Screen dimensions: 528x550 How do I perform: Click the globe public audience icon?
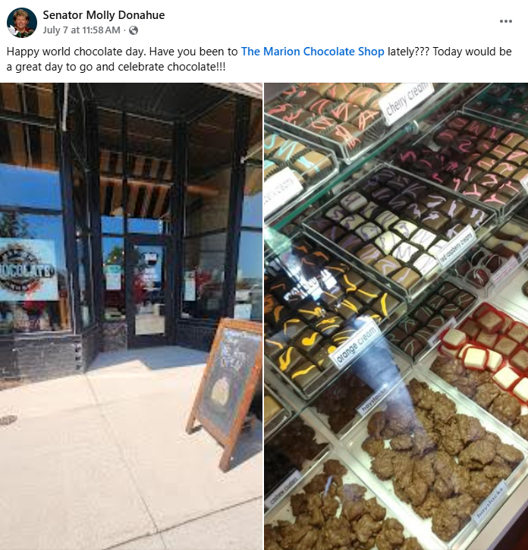134,30
